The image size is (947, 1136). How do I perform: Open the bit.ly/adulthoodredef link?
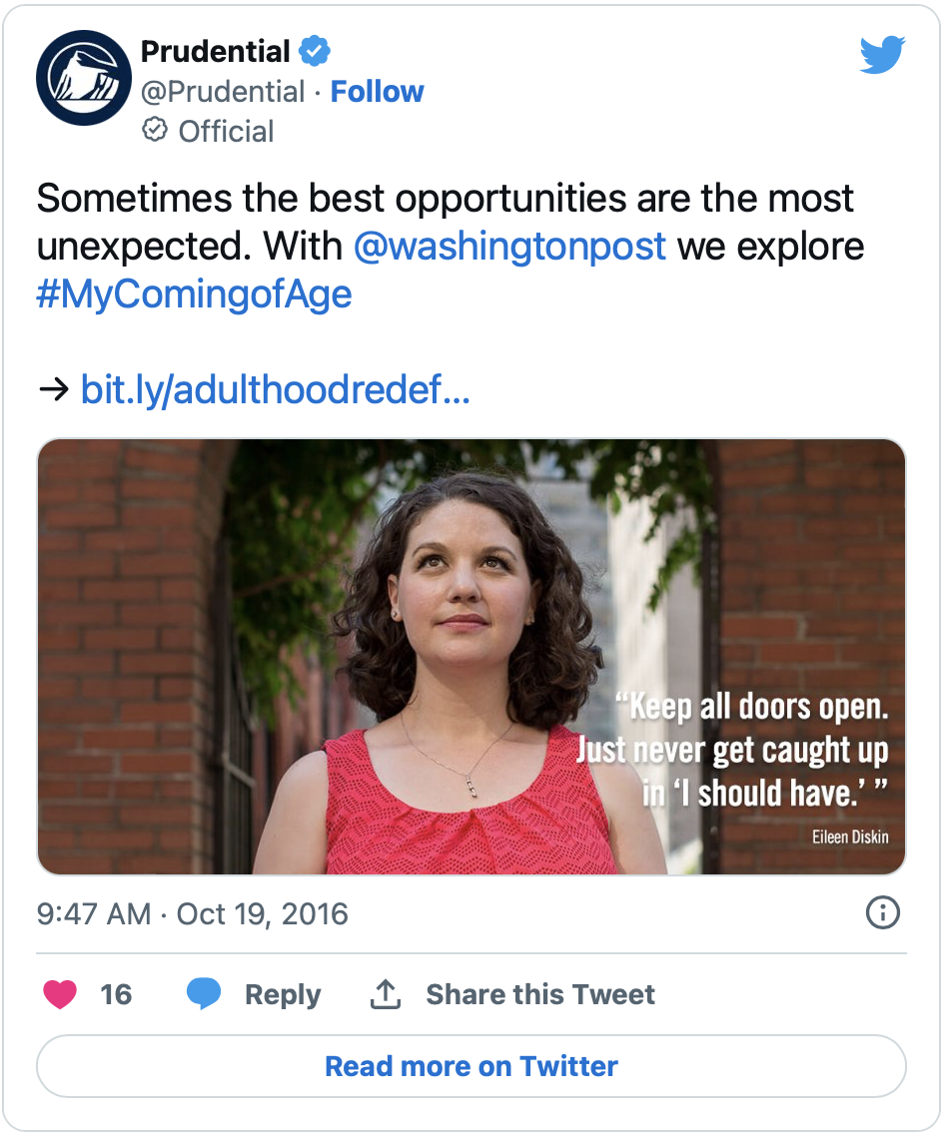275,389
